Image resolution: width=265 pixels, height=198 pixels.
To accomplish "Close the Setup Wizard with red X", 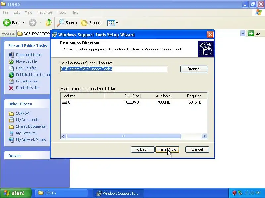I will point(210,35).
